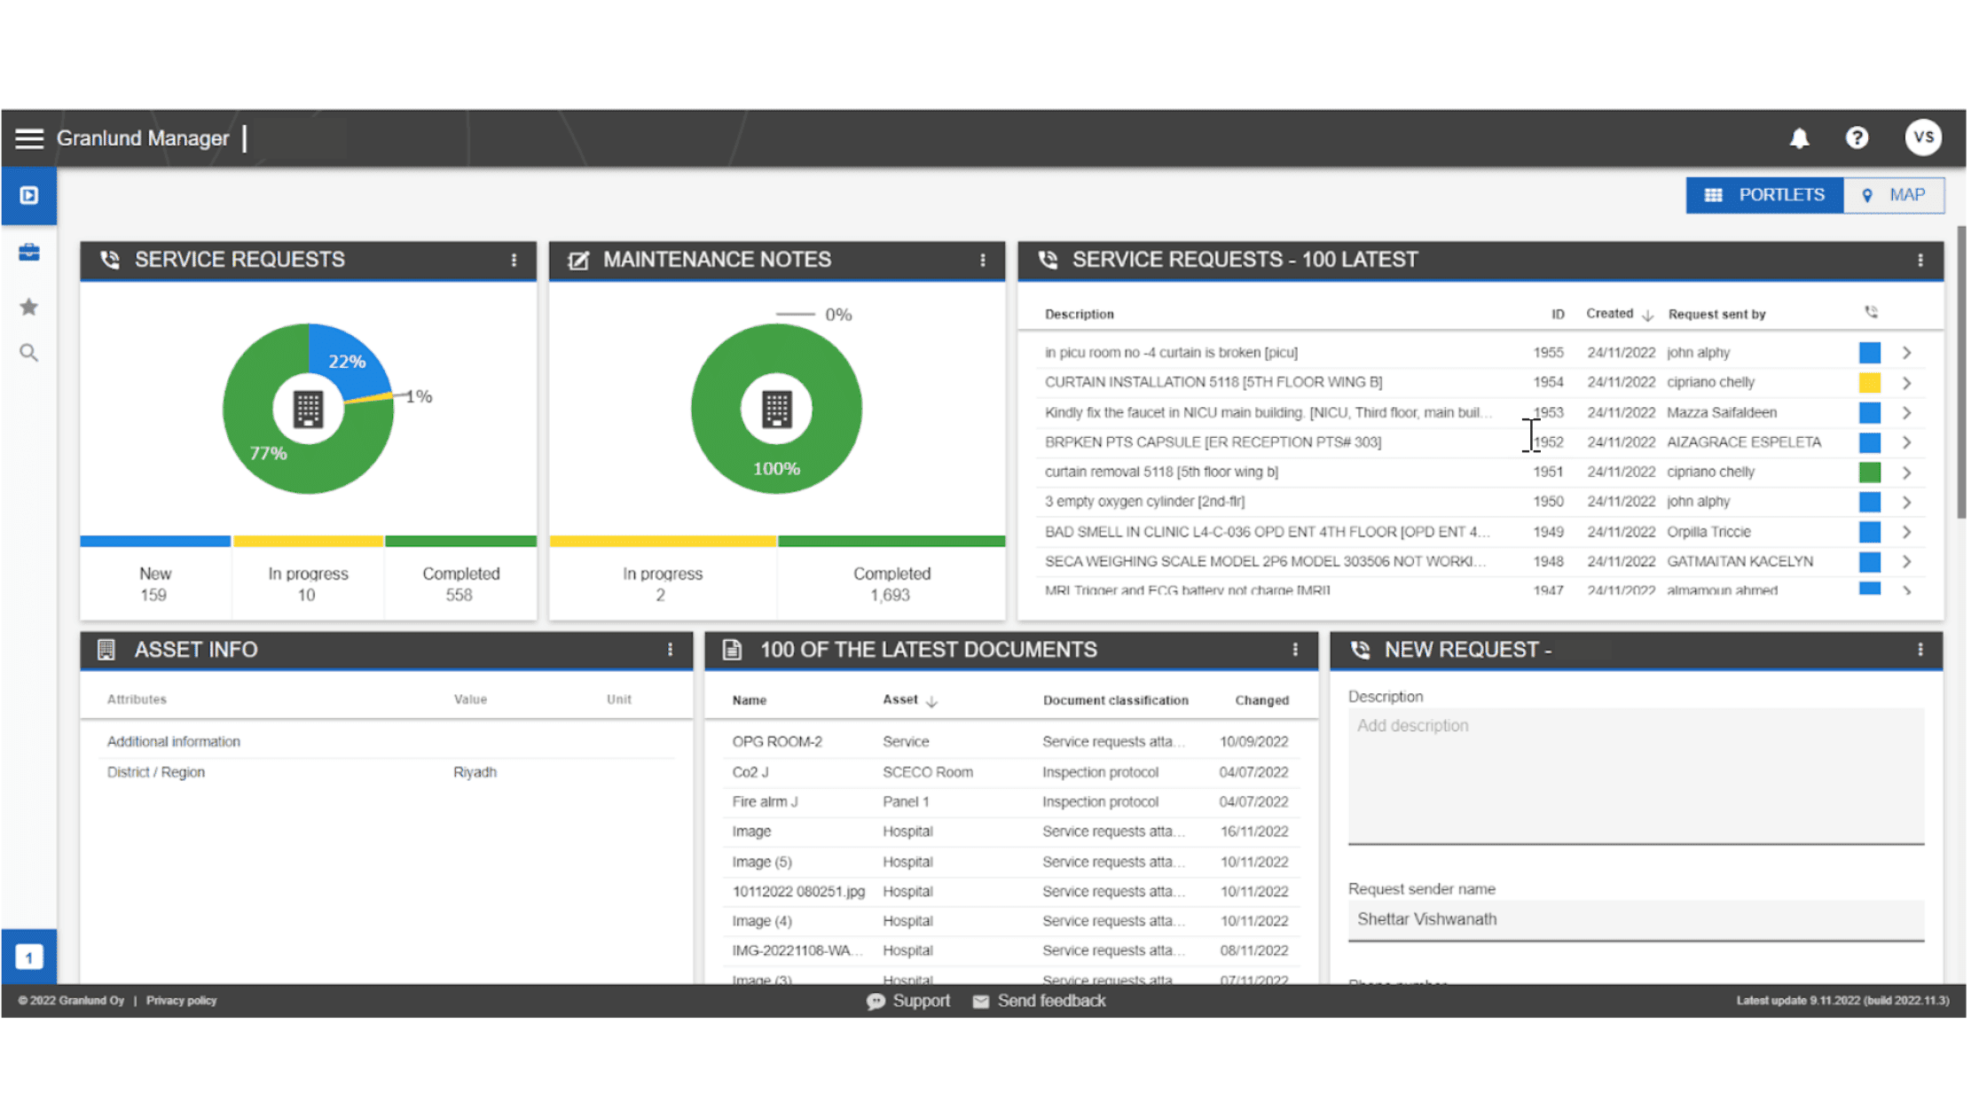Open favorites via the star sidebar icon

coord(29,306)
